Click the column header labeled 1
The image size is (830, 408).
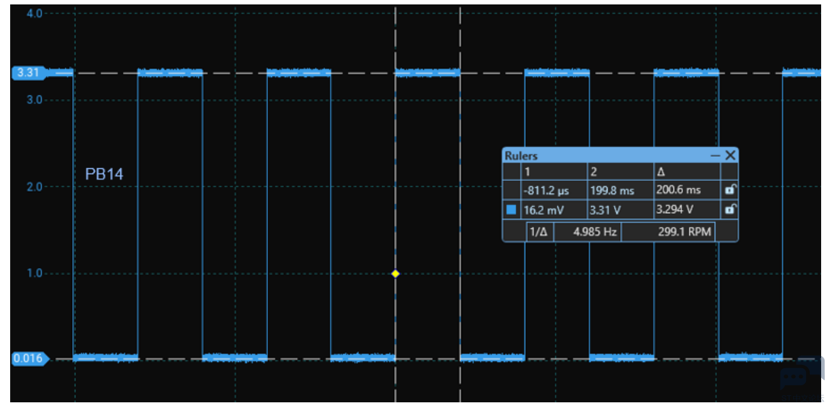[554, 171]
